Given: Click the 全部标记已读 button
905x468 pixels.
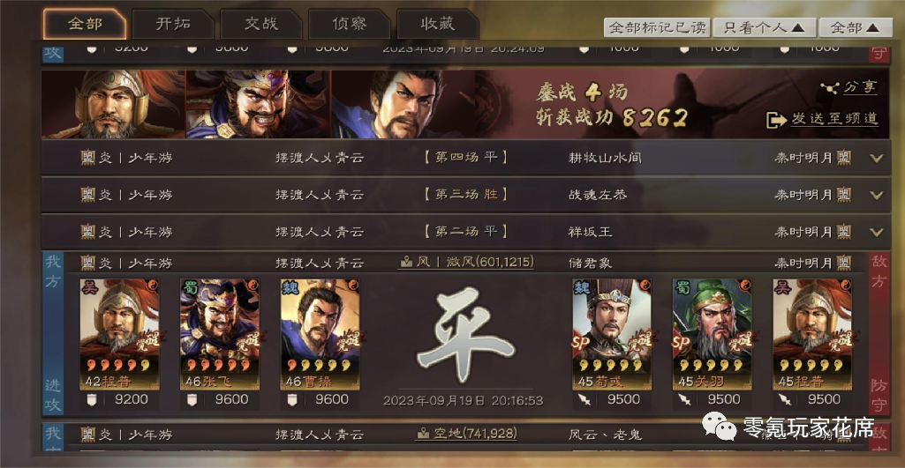Looking at the screenshot, I should (657, 27).
